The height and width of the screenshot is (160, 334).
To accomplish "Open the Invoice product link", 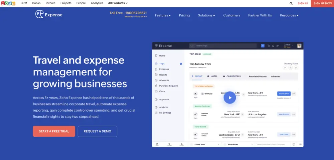I will click(50, 3).
